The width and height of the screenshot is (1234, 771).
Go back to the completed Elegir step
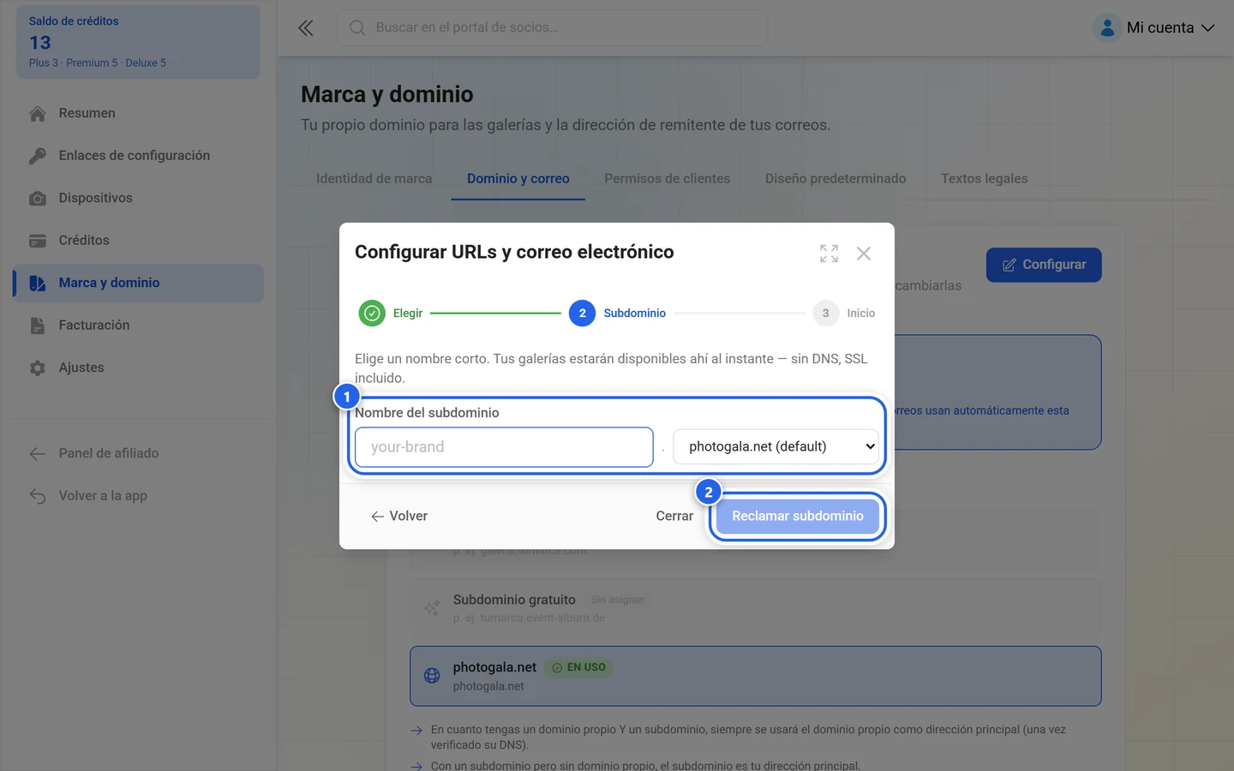point(391,314)
